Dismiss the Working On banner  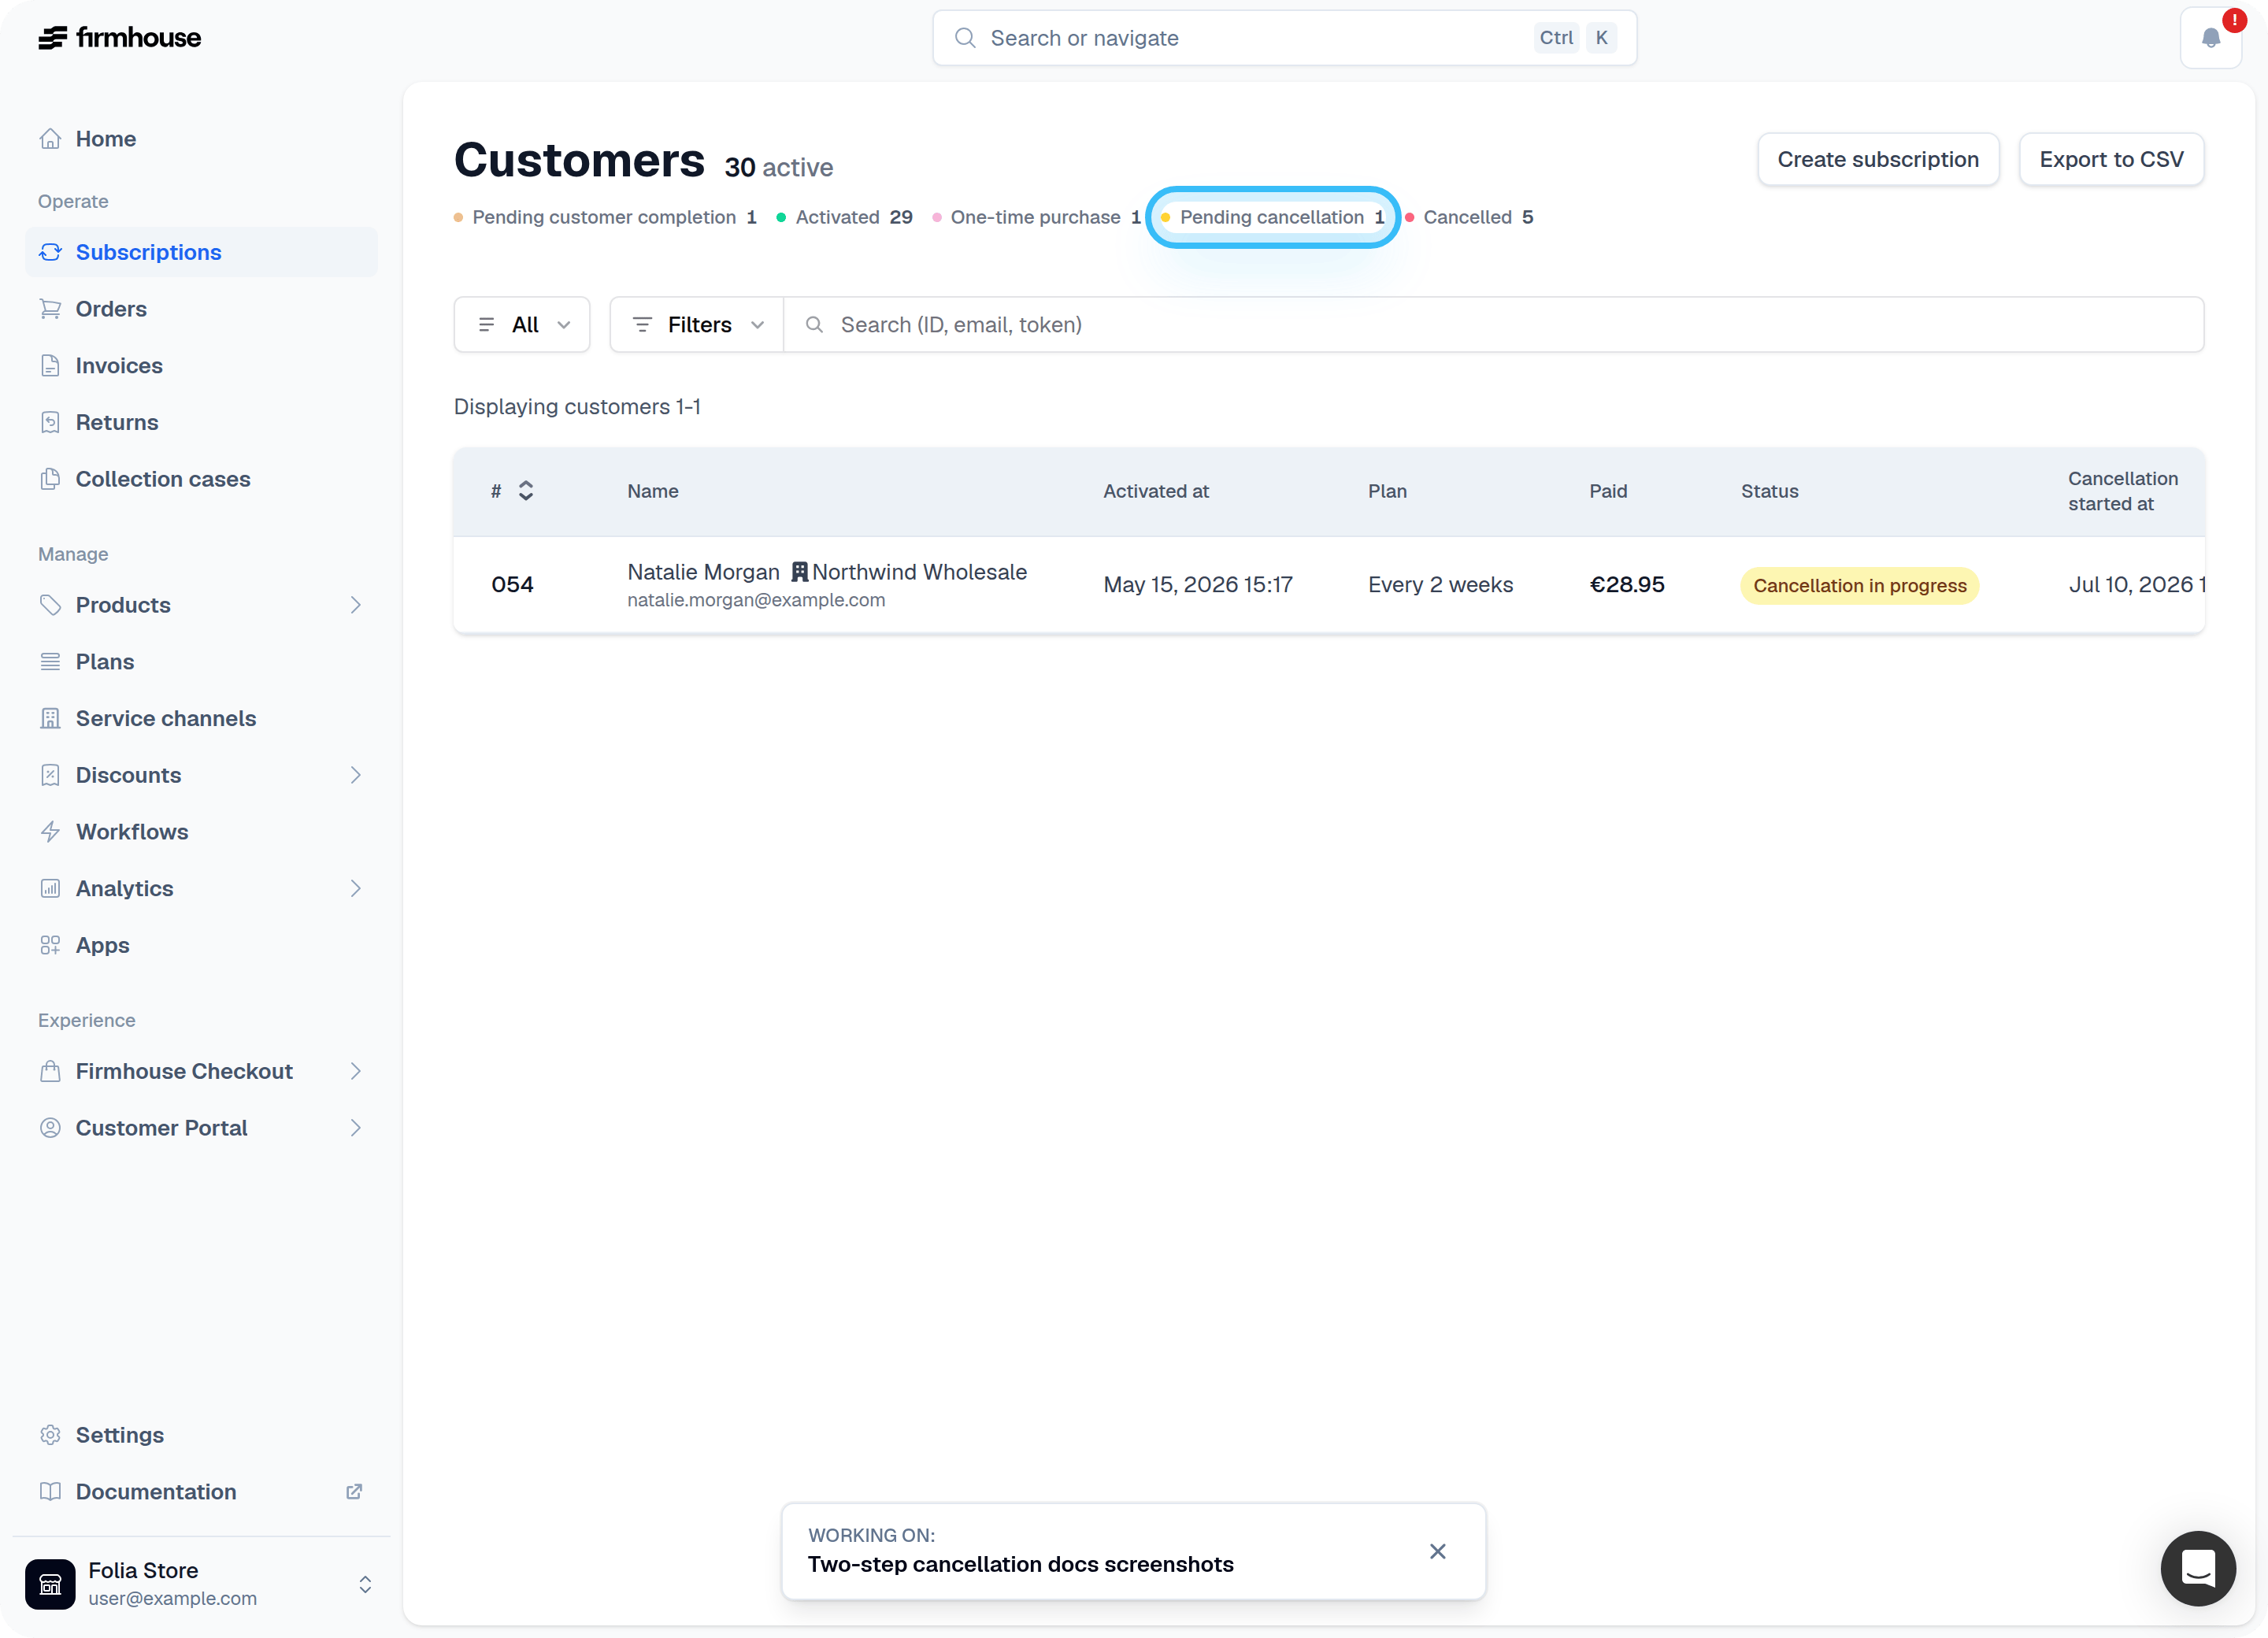[1437, 1551]
